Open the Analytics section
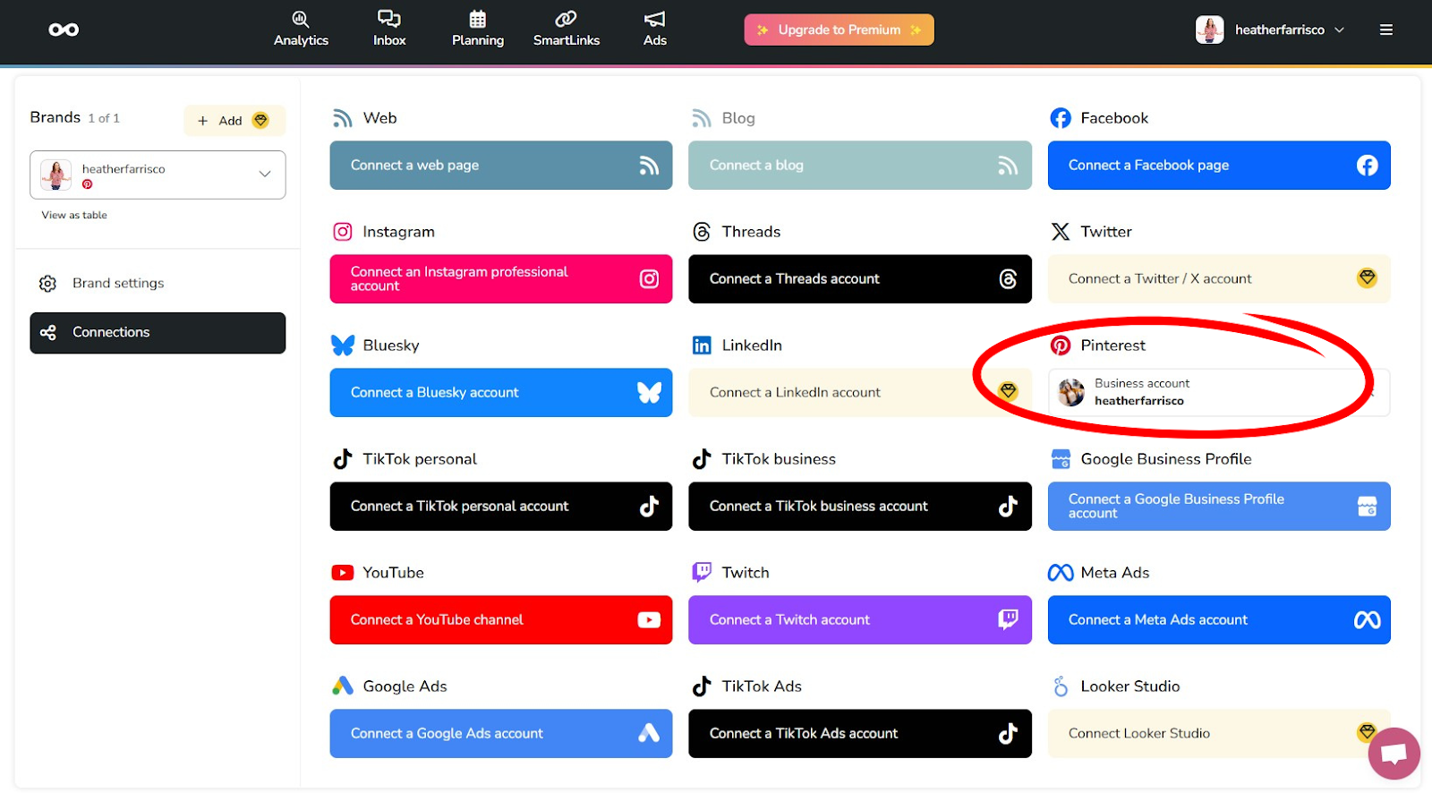The height and width of the screenshot is (793, 1432). coord(301,30)
